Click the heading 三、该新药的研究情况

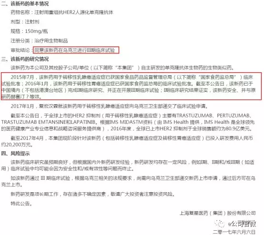(x=25, y=59)
